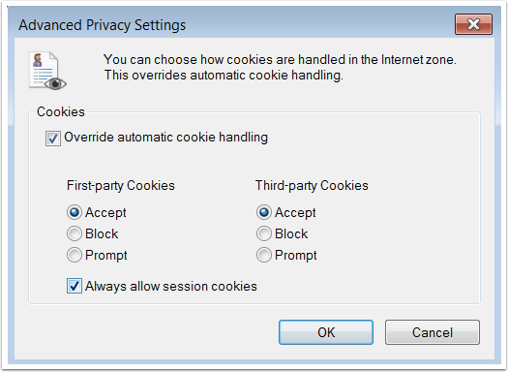Choose Prompt for First-party Cookies
Image resolution: width=508 pixels, height=372 pixels.
pyautogui.click(x=75, y=255)
